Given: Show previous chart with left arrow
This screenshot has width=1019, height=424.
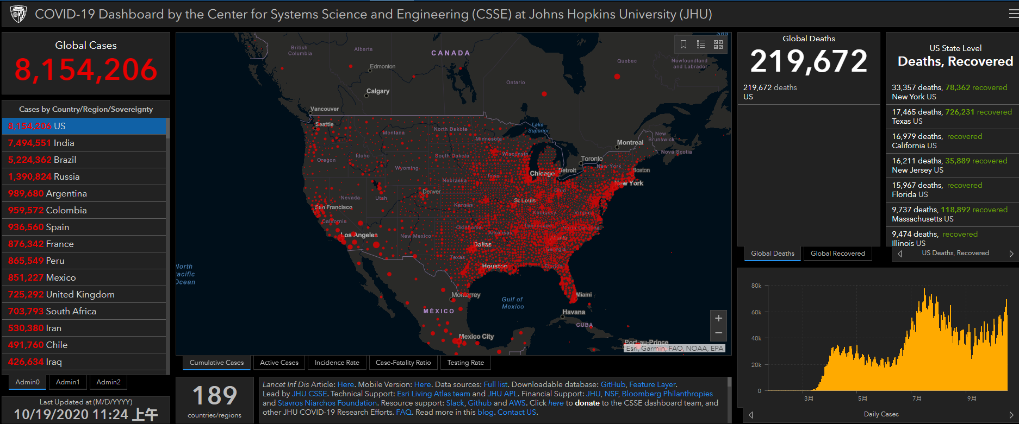Looking at the screenshot, I should point(751,415).
